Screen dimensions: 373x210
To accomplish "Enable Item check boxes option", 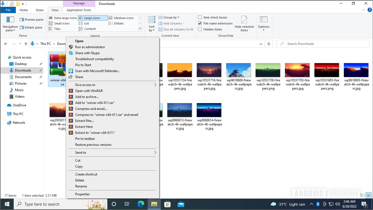I will [200, 17].
